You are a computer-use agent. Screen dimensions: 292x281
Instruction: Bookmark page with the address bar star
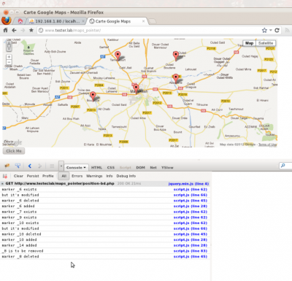pos(264,30)
